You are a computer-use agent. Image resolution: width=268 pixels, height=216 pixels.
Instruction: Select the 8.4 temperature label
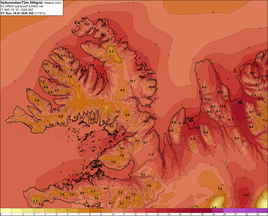click(x=137, y=141)
